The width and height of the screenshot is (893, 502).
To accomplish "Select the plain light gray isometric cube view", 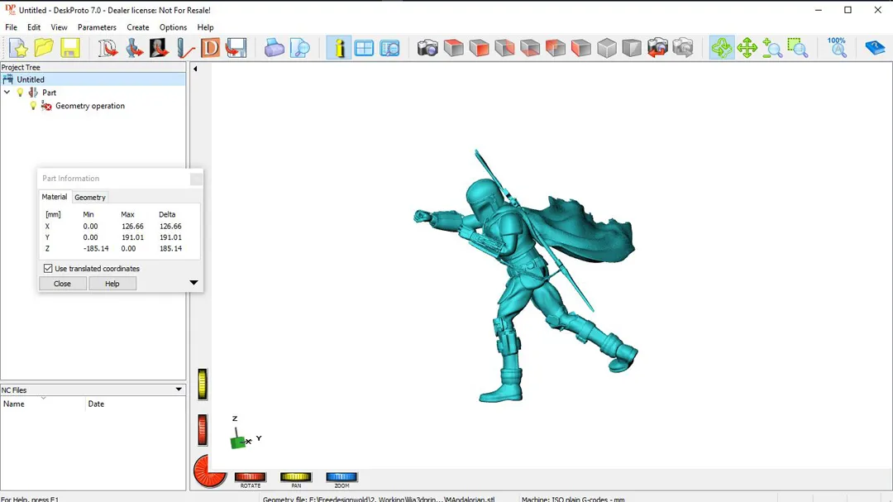I will (607, 49).
